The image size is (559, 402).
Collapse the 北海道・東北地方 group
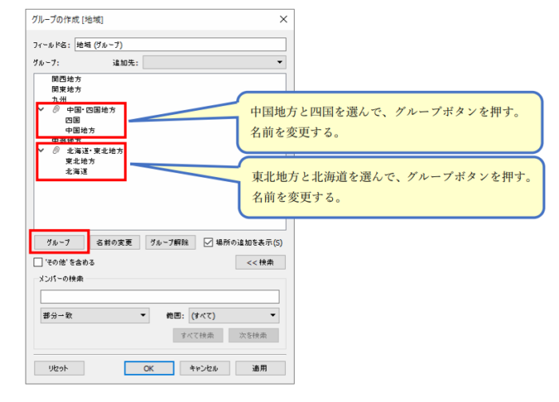coord(42,150)
